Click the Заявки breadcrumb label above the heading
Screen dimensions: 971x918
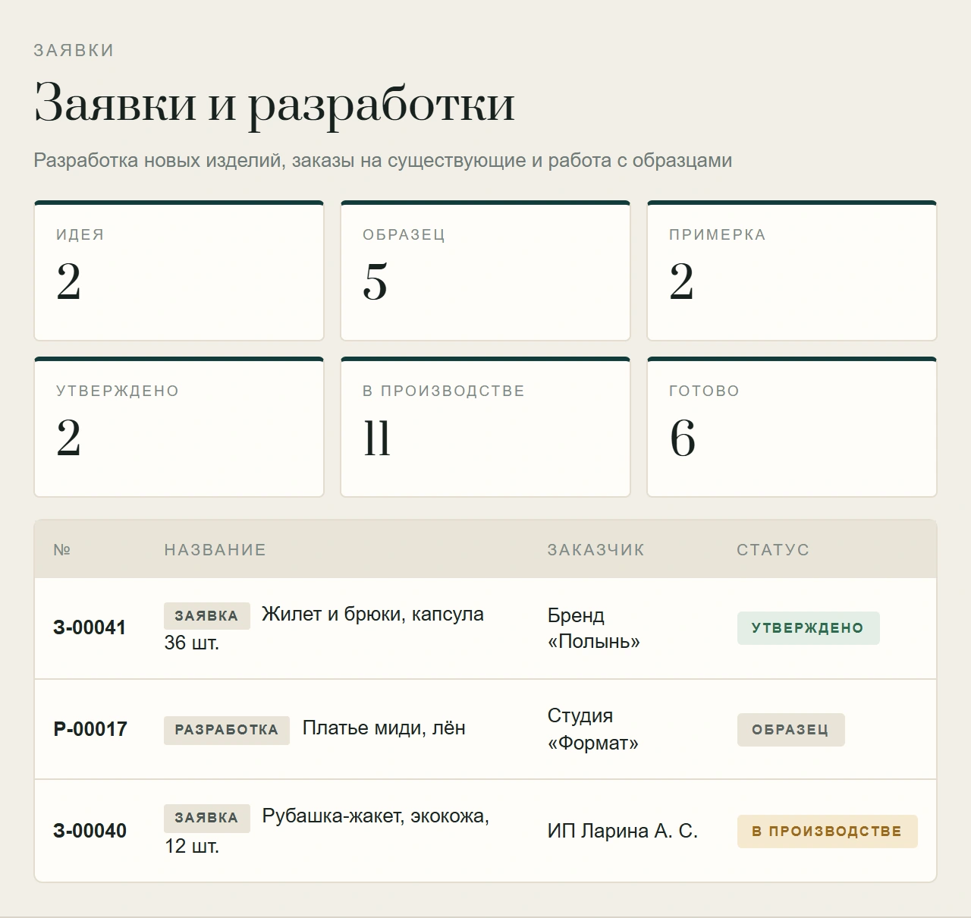74,50
